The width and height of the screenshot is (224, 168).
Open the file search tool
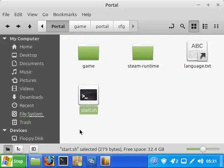pos(182,26)
